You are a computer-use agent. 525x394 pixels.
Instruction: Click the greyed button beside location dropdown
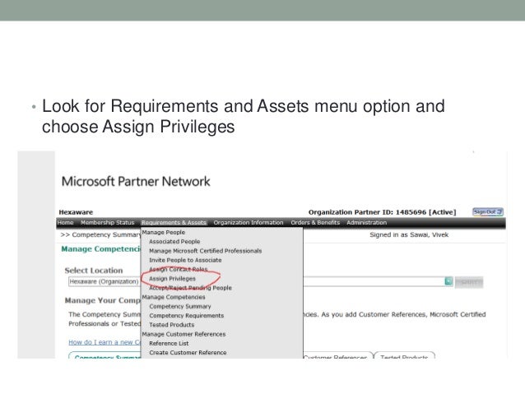(x=469, y=282)
